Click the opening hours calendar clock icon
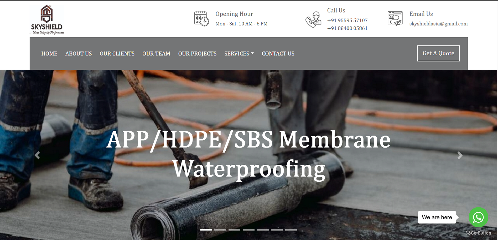 [x=201, y=19]
